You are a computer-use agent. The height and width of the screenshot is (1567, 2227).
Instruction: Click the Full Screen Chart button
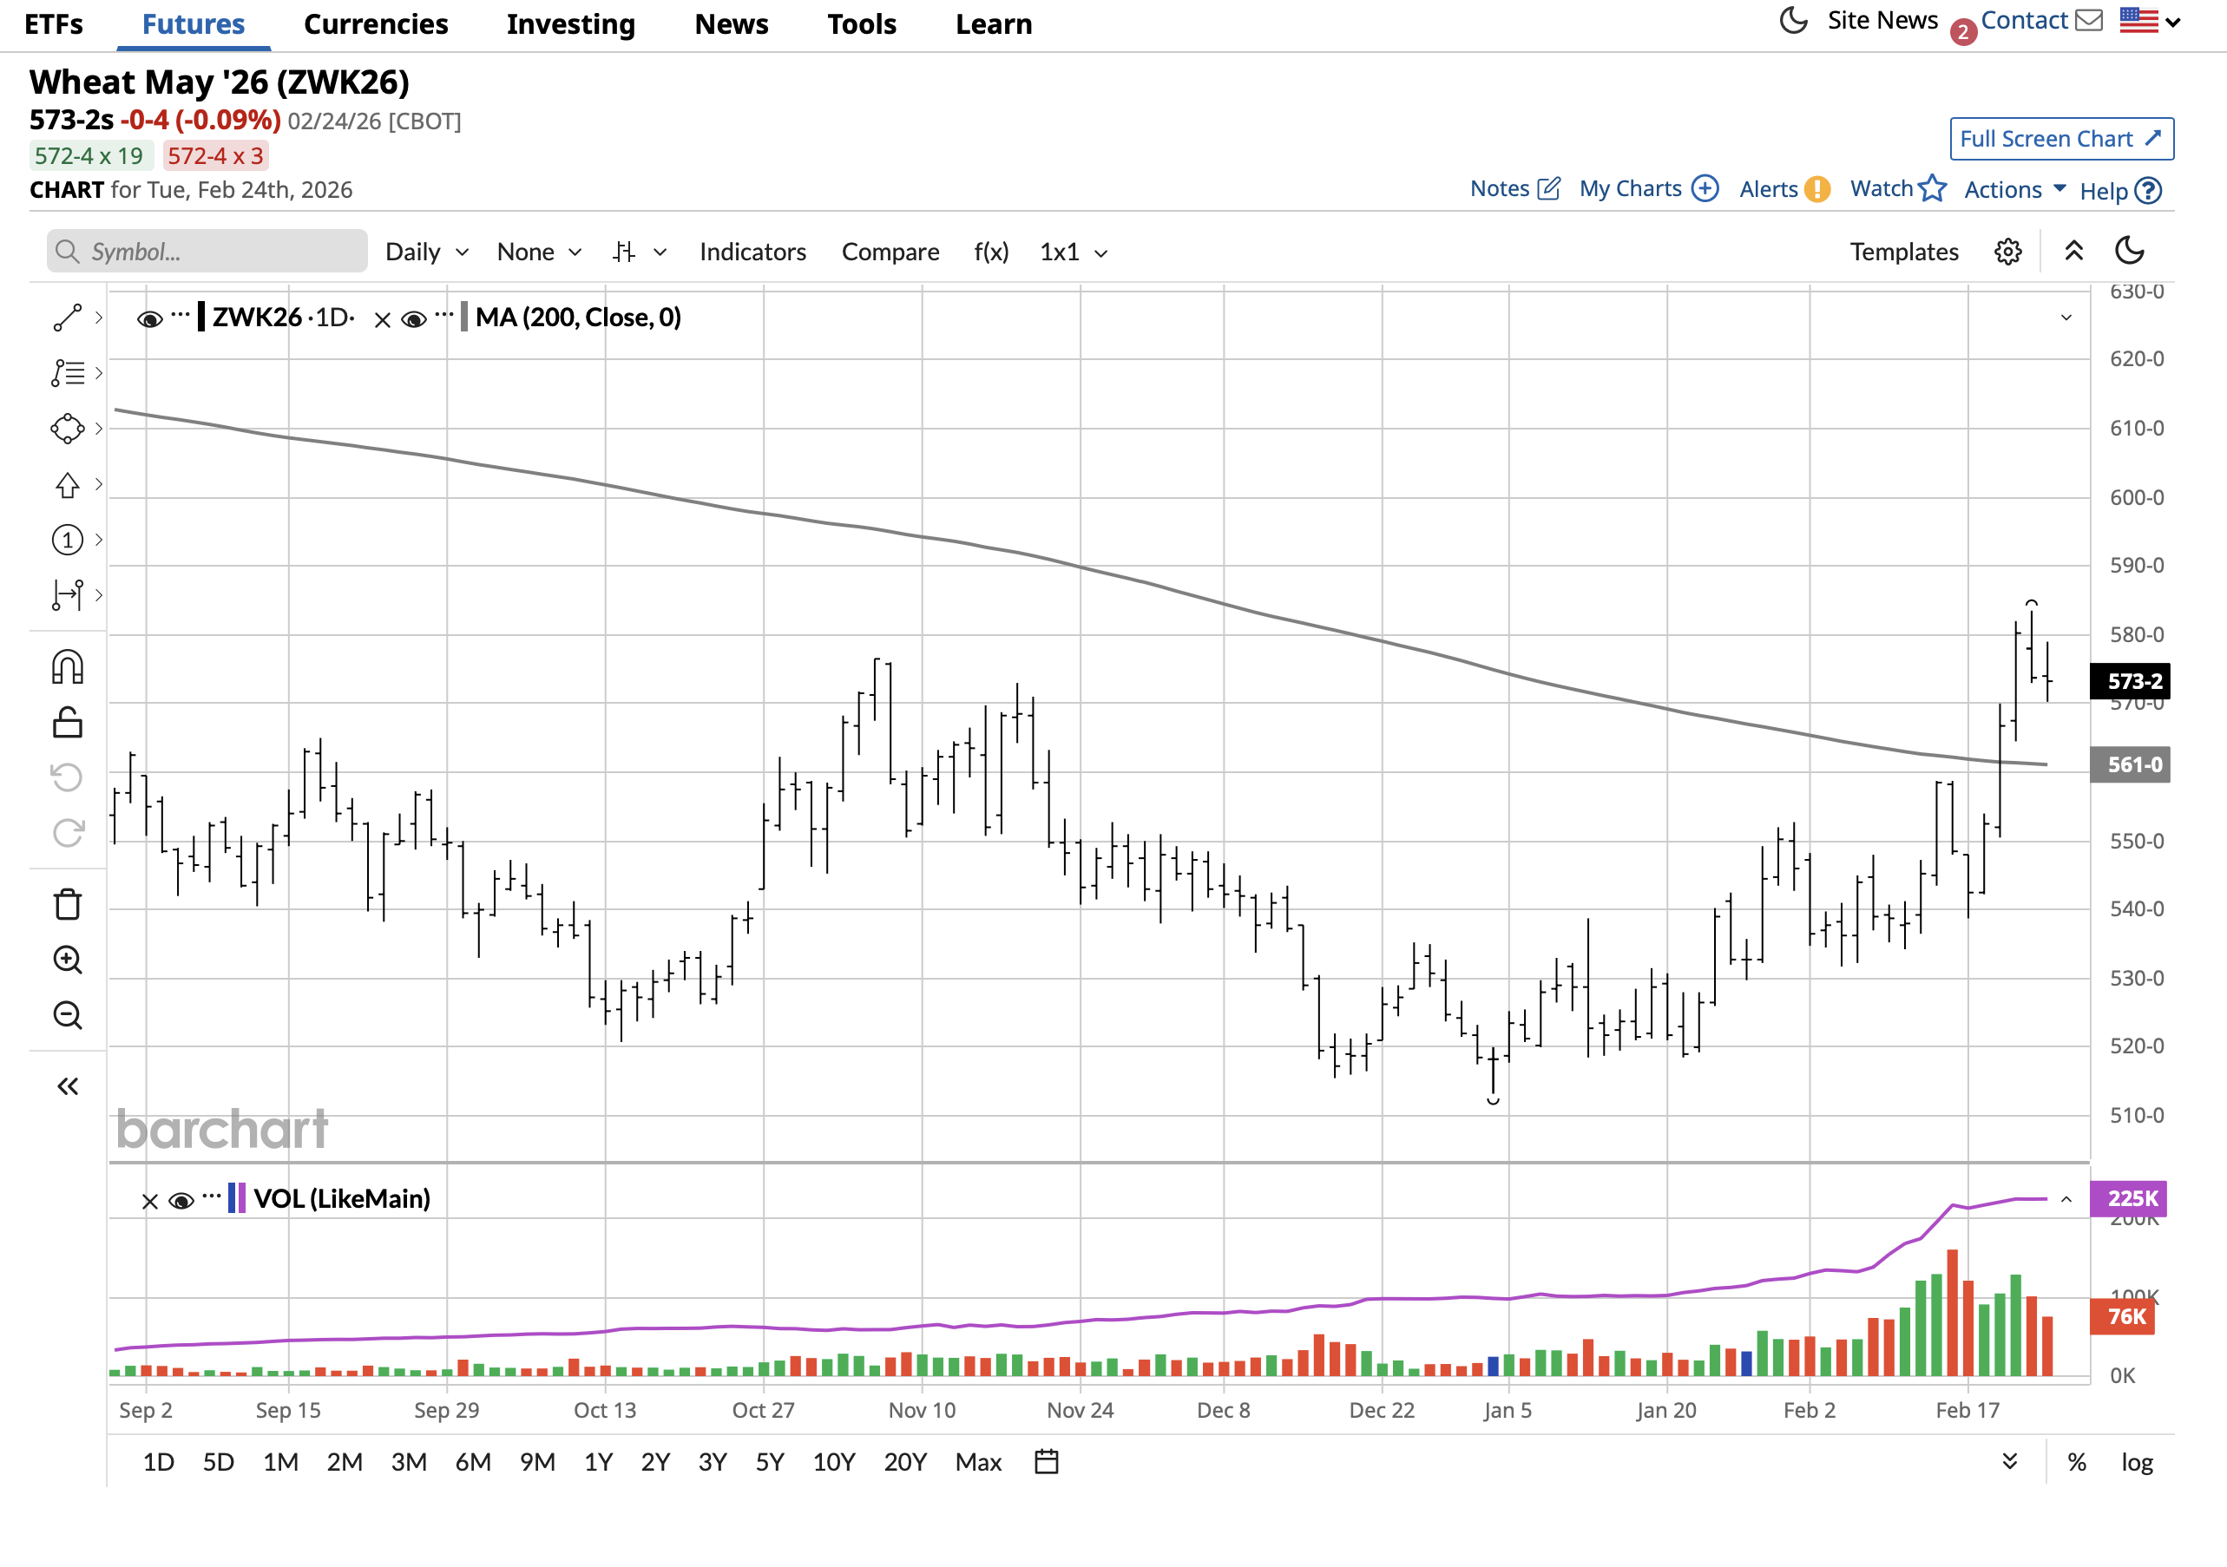(x=2061, y=139)
